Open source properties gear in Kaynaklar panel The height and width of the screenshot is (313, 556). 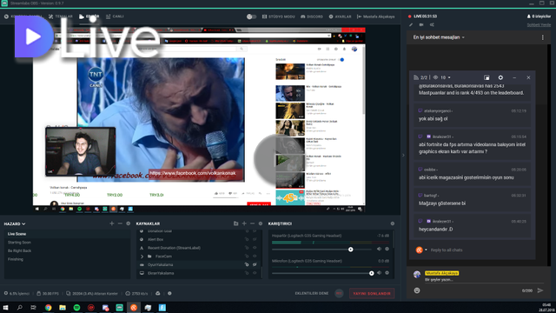[261, 223]
